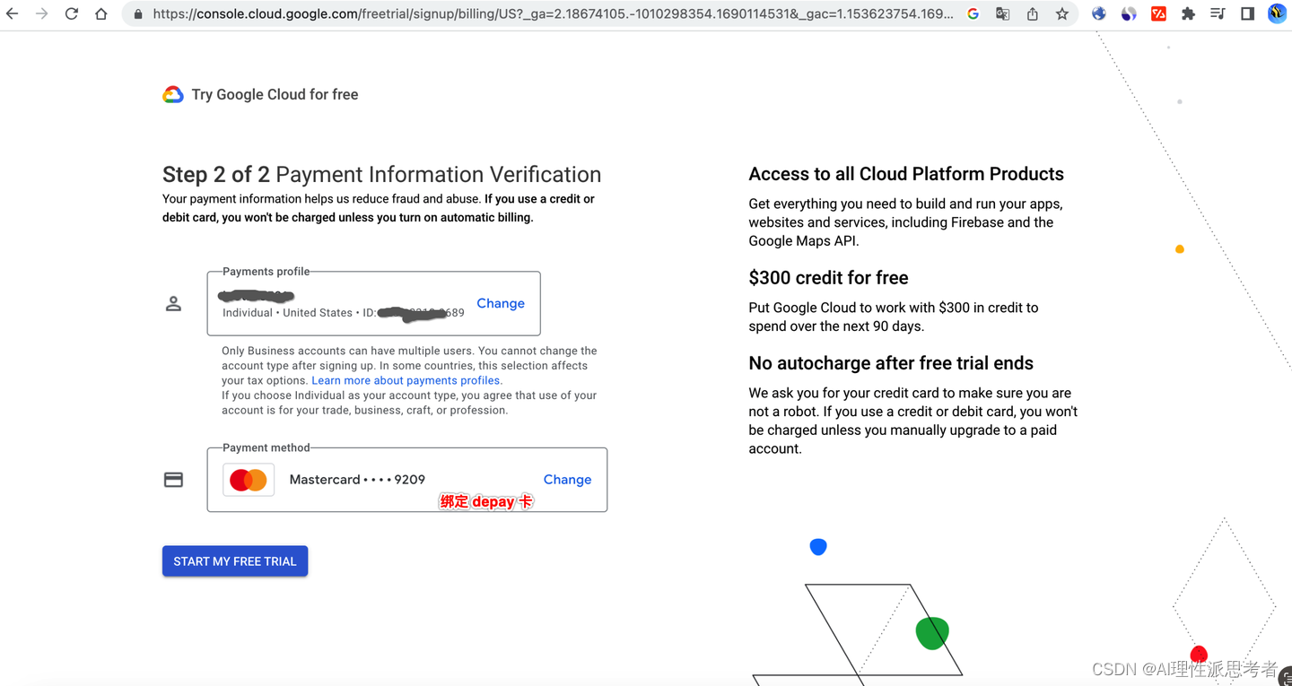The image size is (1292, 686).
Task: Click the browser forward arrow
Action: (x=42, y=14)
